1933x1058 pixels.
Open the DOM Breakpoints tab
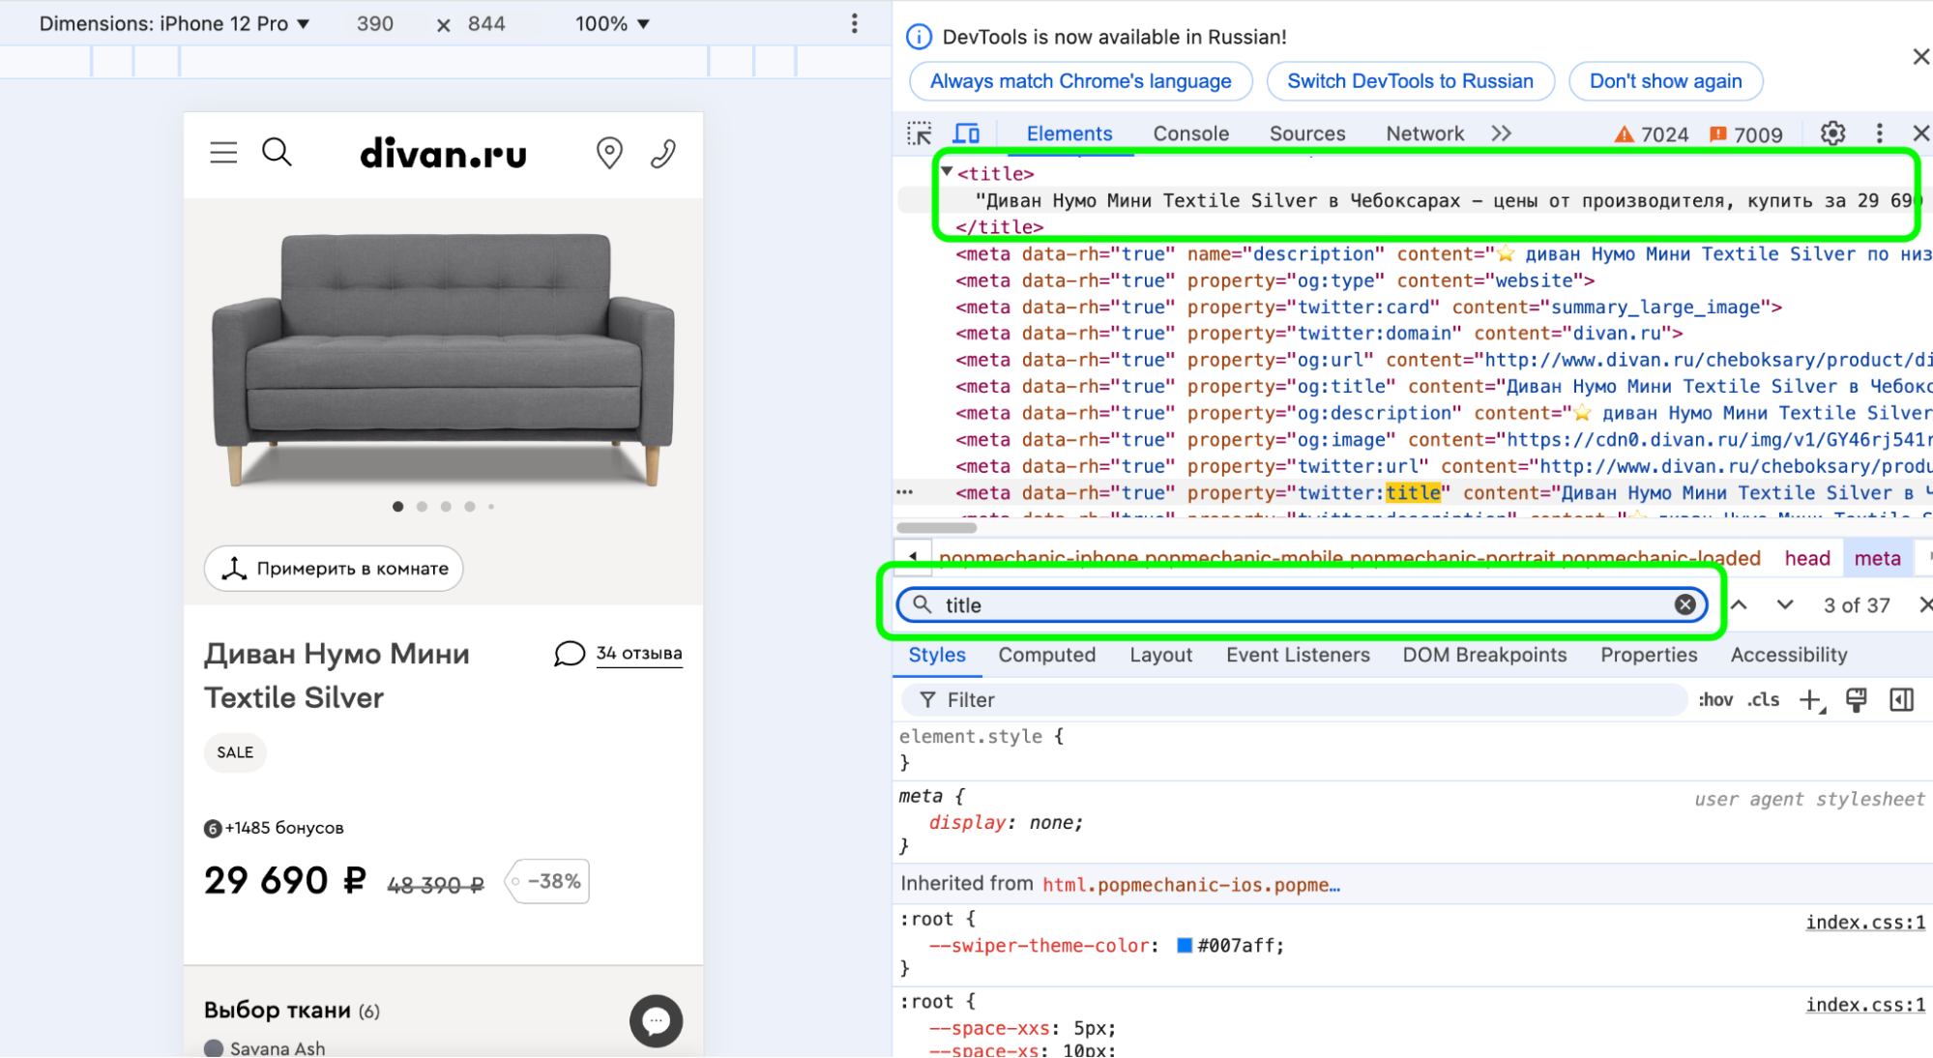(1484, 655)
